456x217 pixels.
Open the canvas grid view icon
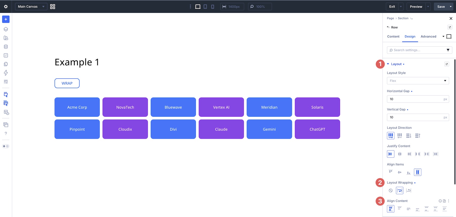click(x=53, y=7)
